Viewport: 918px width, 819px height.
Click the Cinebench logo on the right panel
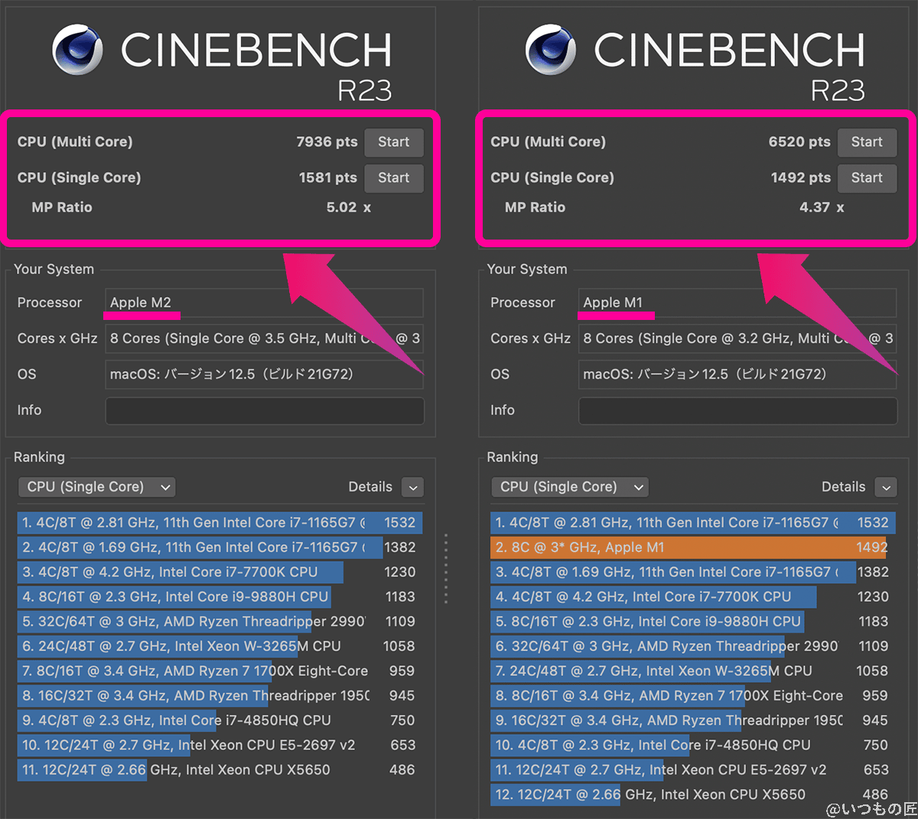point(550,50)
